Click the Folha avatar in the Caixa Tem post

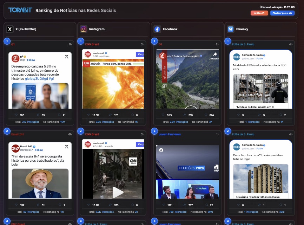(237, 147)
